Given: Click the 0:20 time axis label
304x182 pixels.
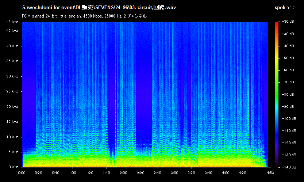Looking at the screenshot, I should tap(39, 172).
